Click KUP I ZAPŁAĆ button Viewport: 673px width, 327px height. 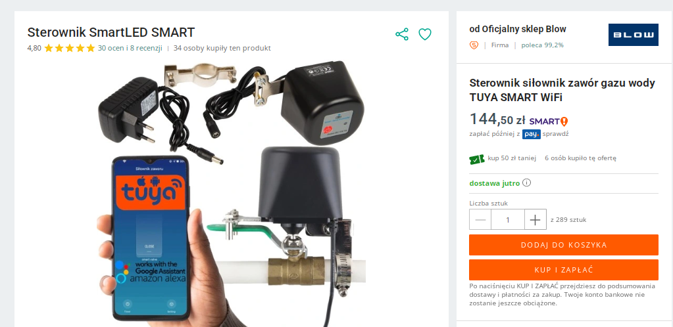pyautogui.click(x=564, y=270)
